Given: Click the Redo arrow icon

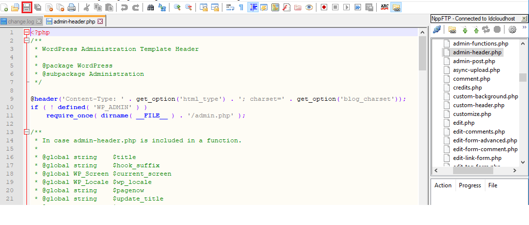Looking at the screenshot, I should 135,7.
